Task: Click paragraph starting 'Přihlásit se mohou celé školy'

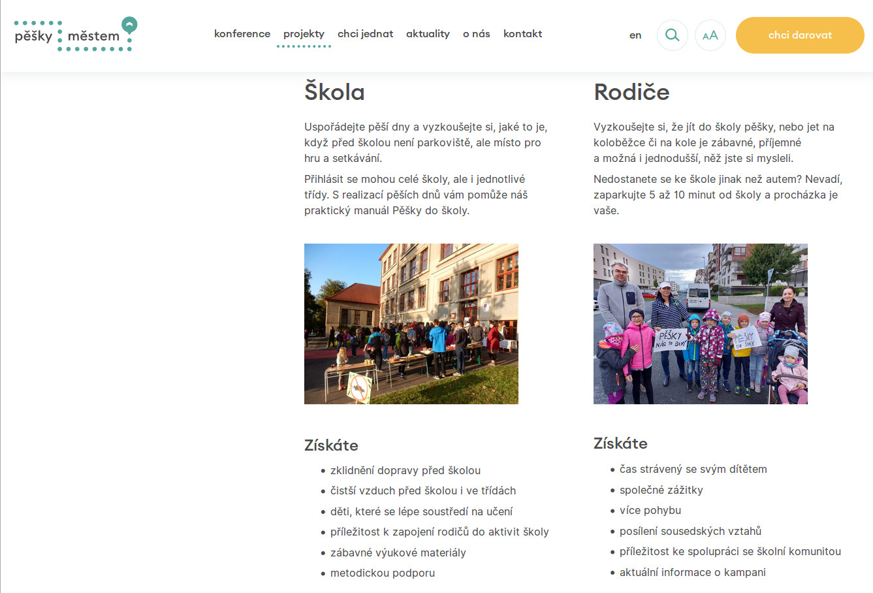Action: [x=416, y=195]
